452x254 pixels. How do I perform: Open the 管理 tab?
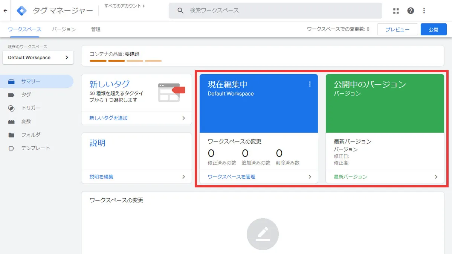(96, 29)
